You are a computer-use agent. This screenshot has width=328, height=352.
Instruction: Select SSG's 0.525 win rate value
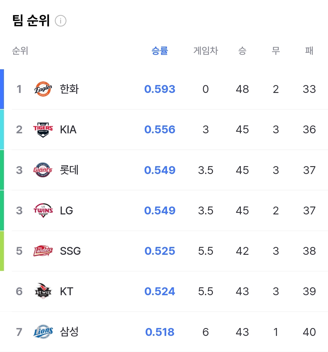(x=160, y=251)
